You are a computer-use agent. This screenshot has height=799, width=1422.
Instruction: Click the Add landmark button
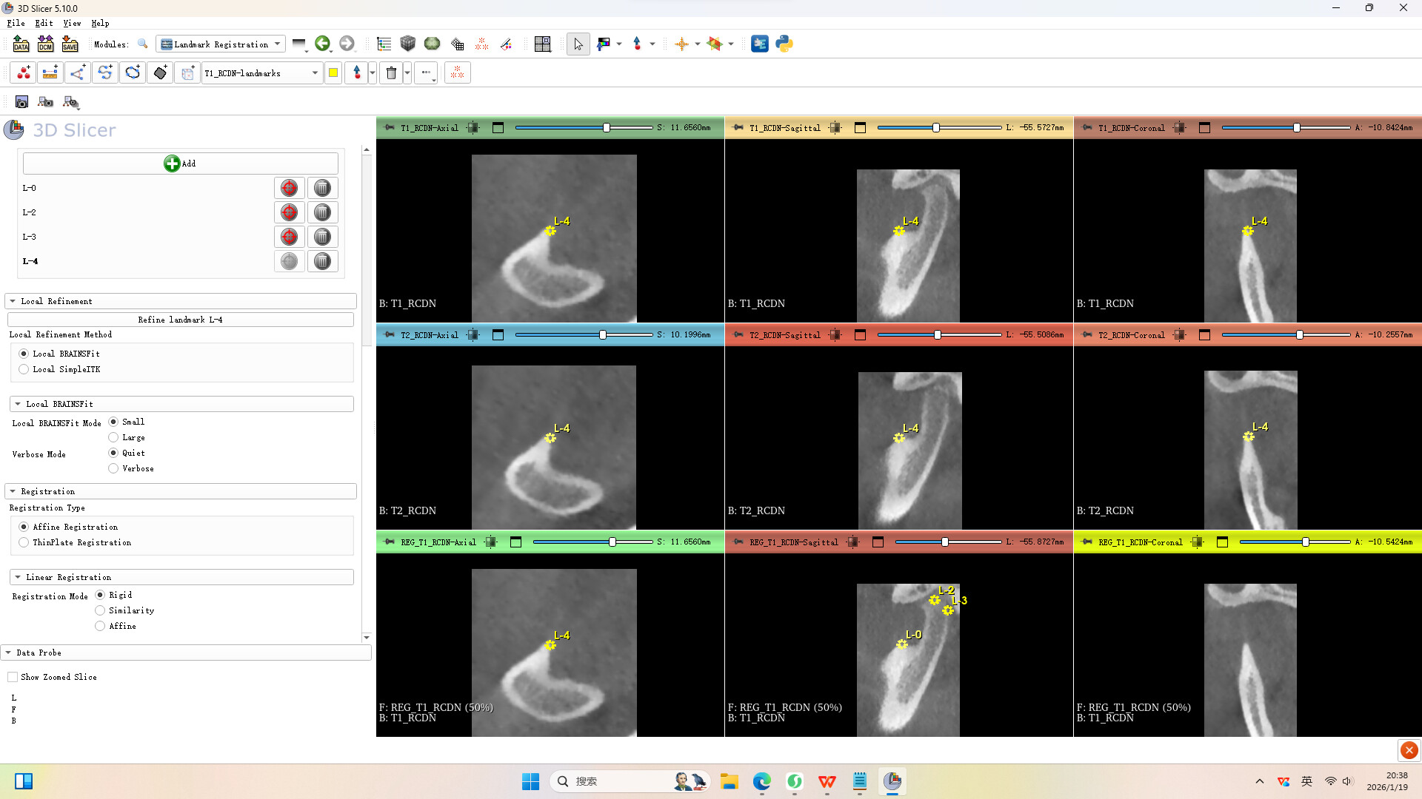pyautogui.click(x=180, y=163)
